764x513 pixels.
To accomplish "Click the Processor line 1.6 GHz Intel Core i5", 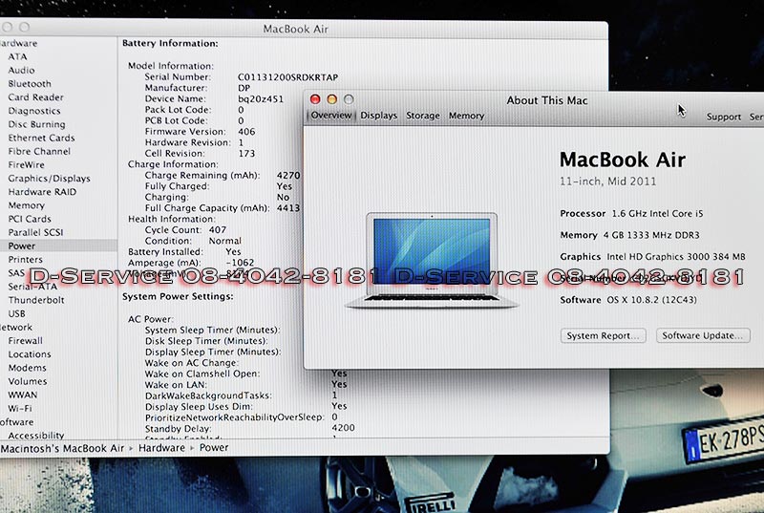I will click(631, 213).
